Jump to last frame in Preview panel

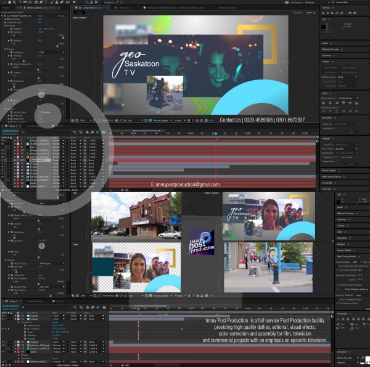[x=342, y=13]
